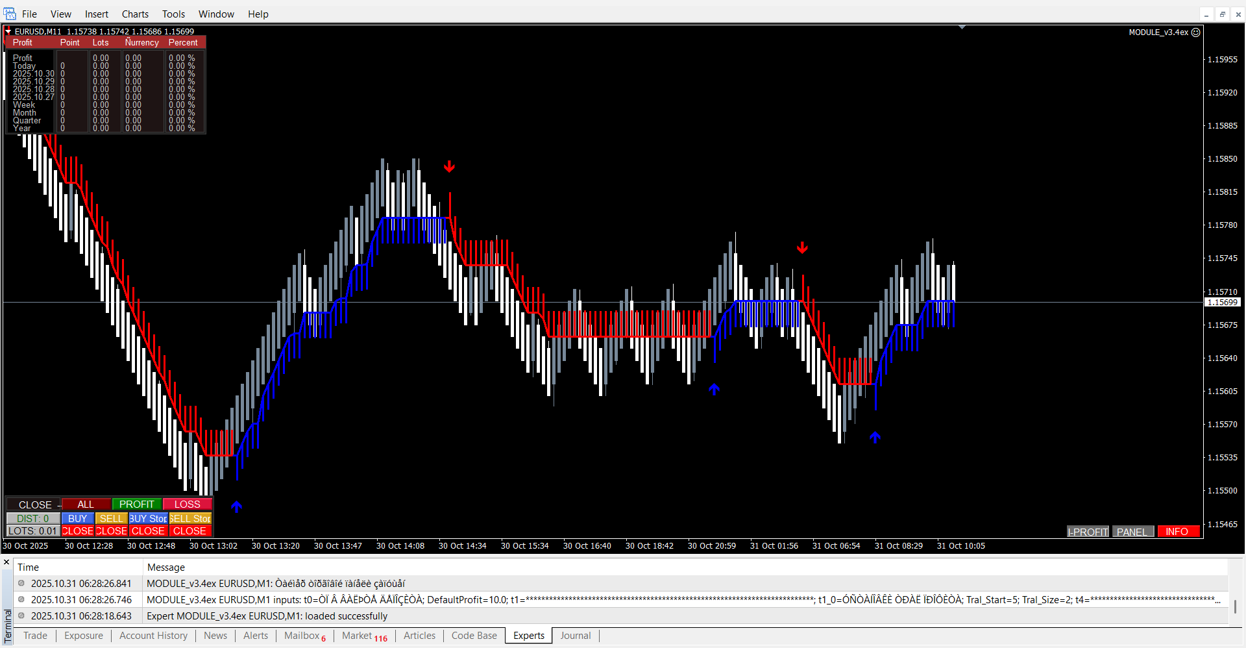Open the Charts menu
The width and height of the screenshot is (1246, 648).
(x=135, y=14)
